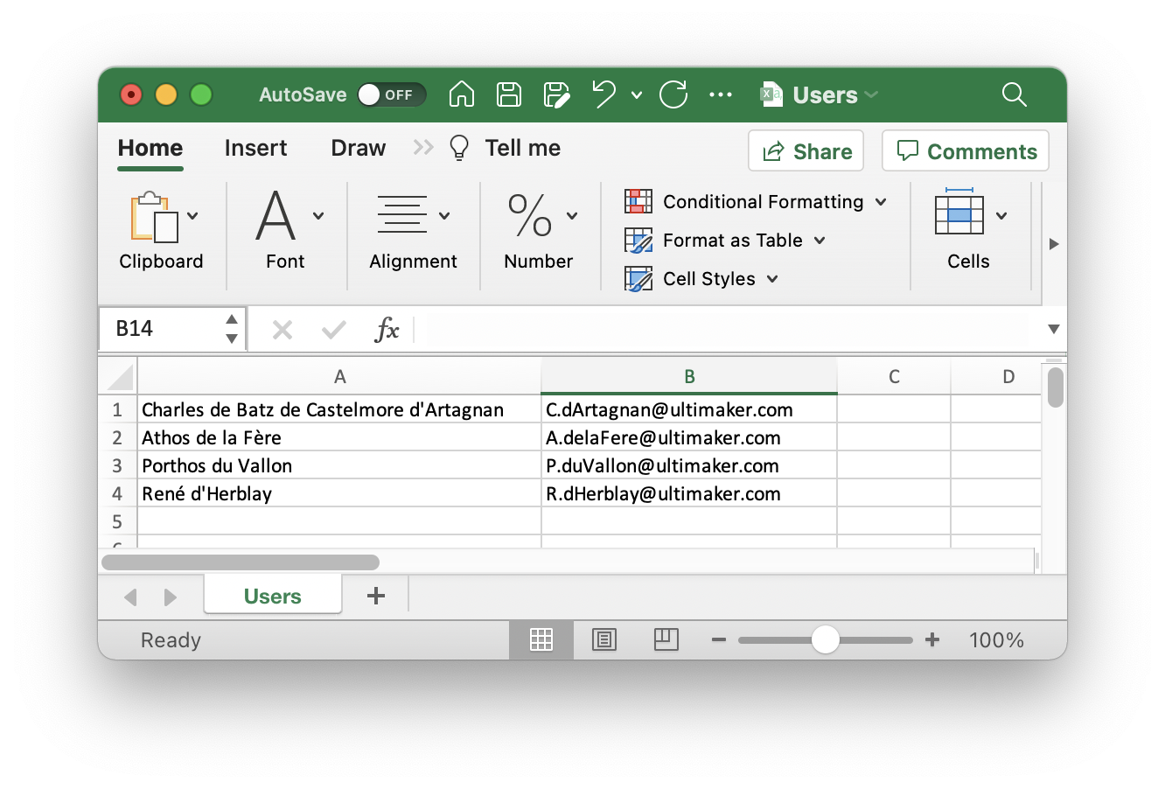Open the Name Box stepper dropdown

click(x=231, y=328)
